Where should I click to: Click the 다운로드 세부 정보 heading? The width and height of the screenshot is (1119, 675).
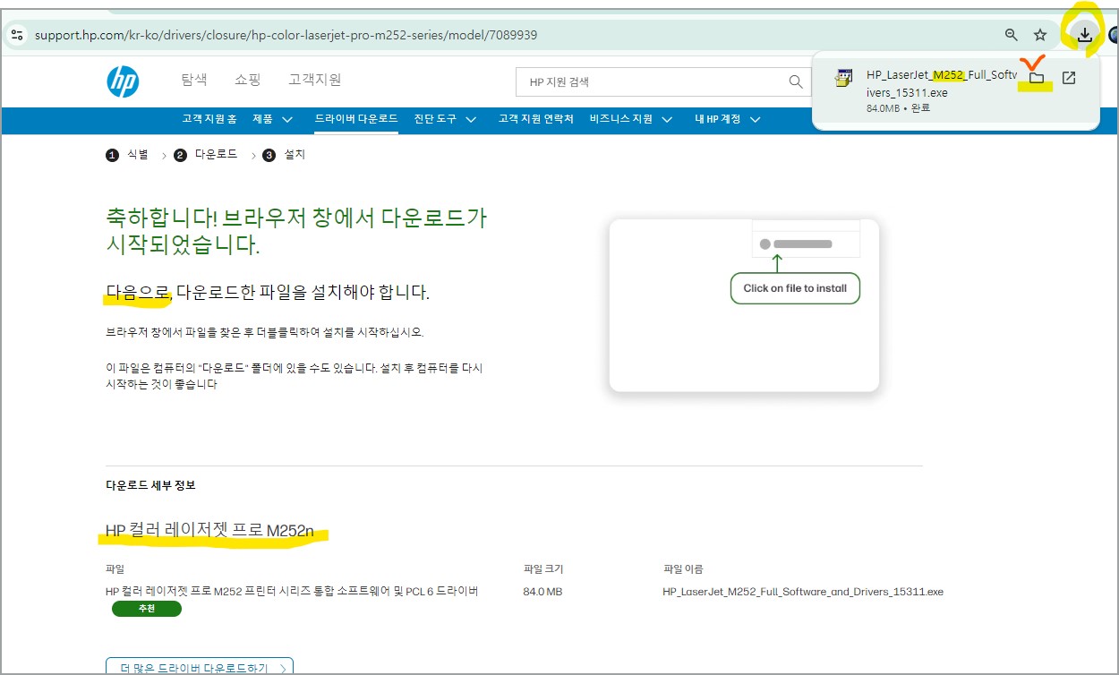(150, 485)
